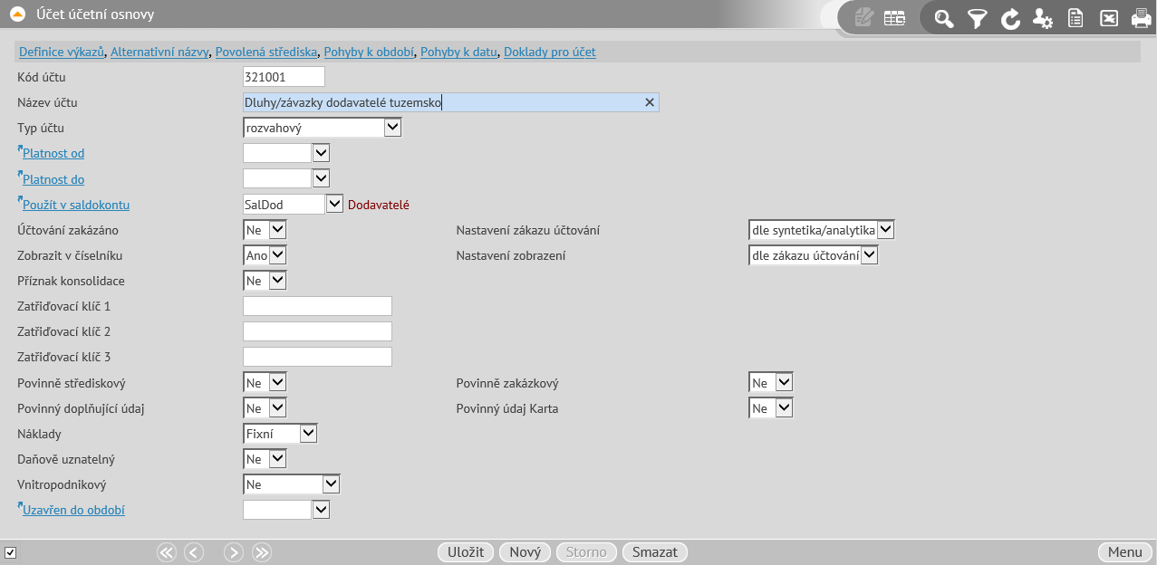Clear the Název účtu field with X
This screenshot has width=1157, height=565.
point(649,102)
